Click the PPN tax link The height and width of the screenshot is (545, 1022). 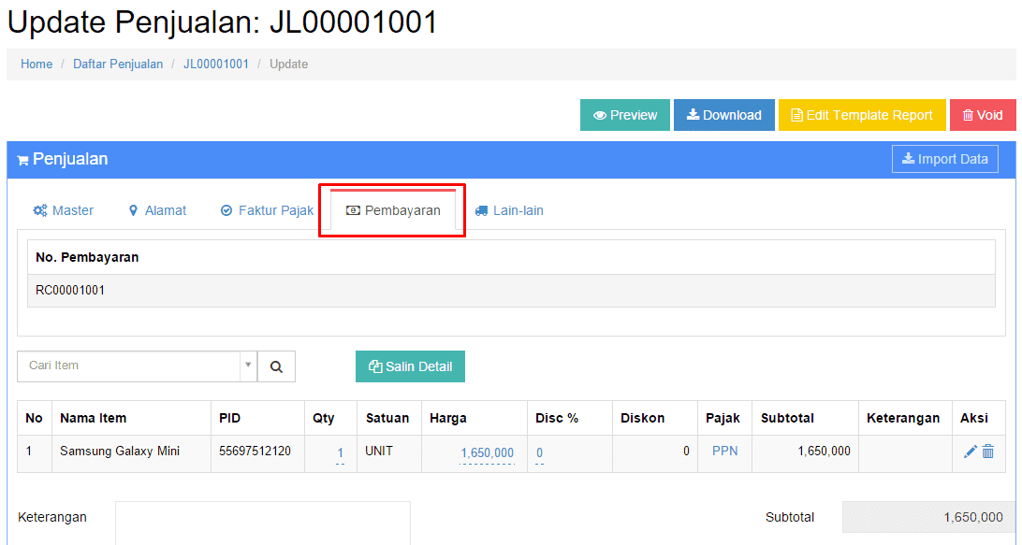pyautogui.click(x=724, y=451)
